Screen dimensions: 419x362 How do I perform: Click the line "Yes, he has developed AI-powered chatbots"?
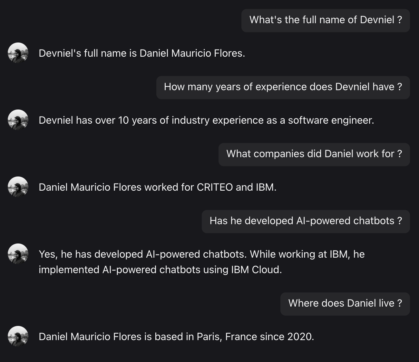tap(142, 254)
